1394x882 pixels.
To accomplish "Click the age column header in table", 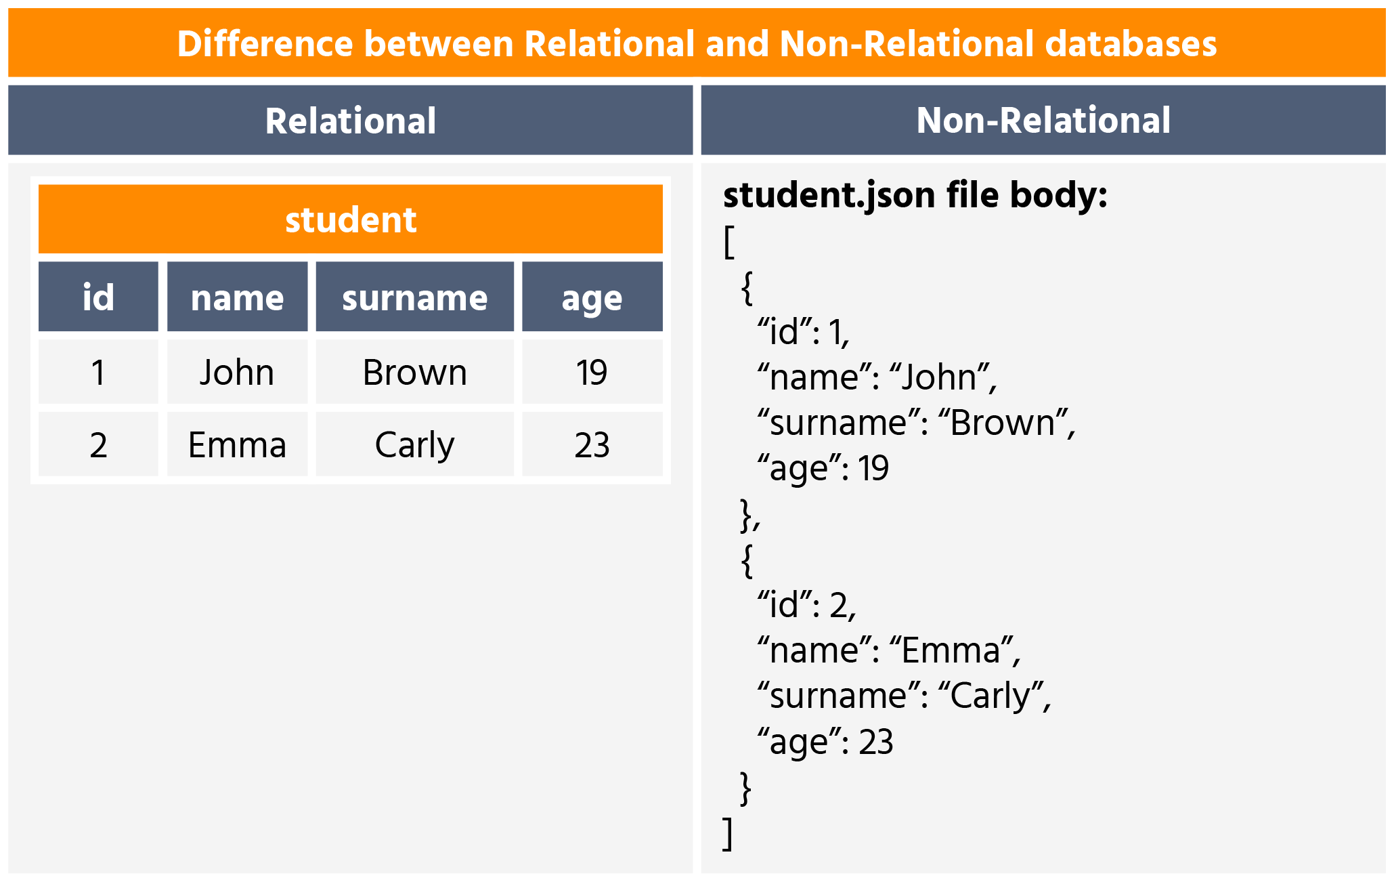I will (x=592, y=297).
